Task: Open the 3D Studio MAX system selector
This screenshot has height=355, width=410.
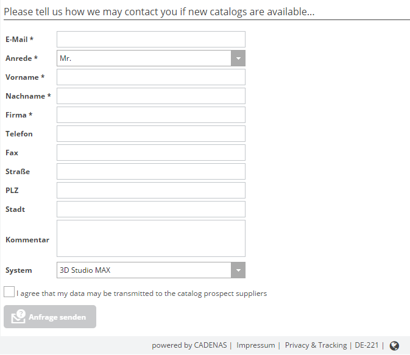Action: click(x=144, y=270)
